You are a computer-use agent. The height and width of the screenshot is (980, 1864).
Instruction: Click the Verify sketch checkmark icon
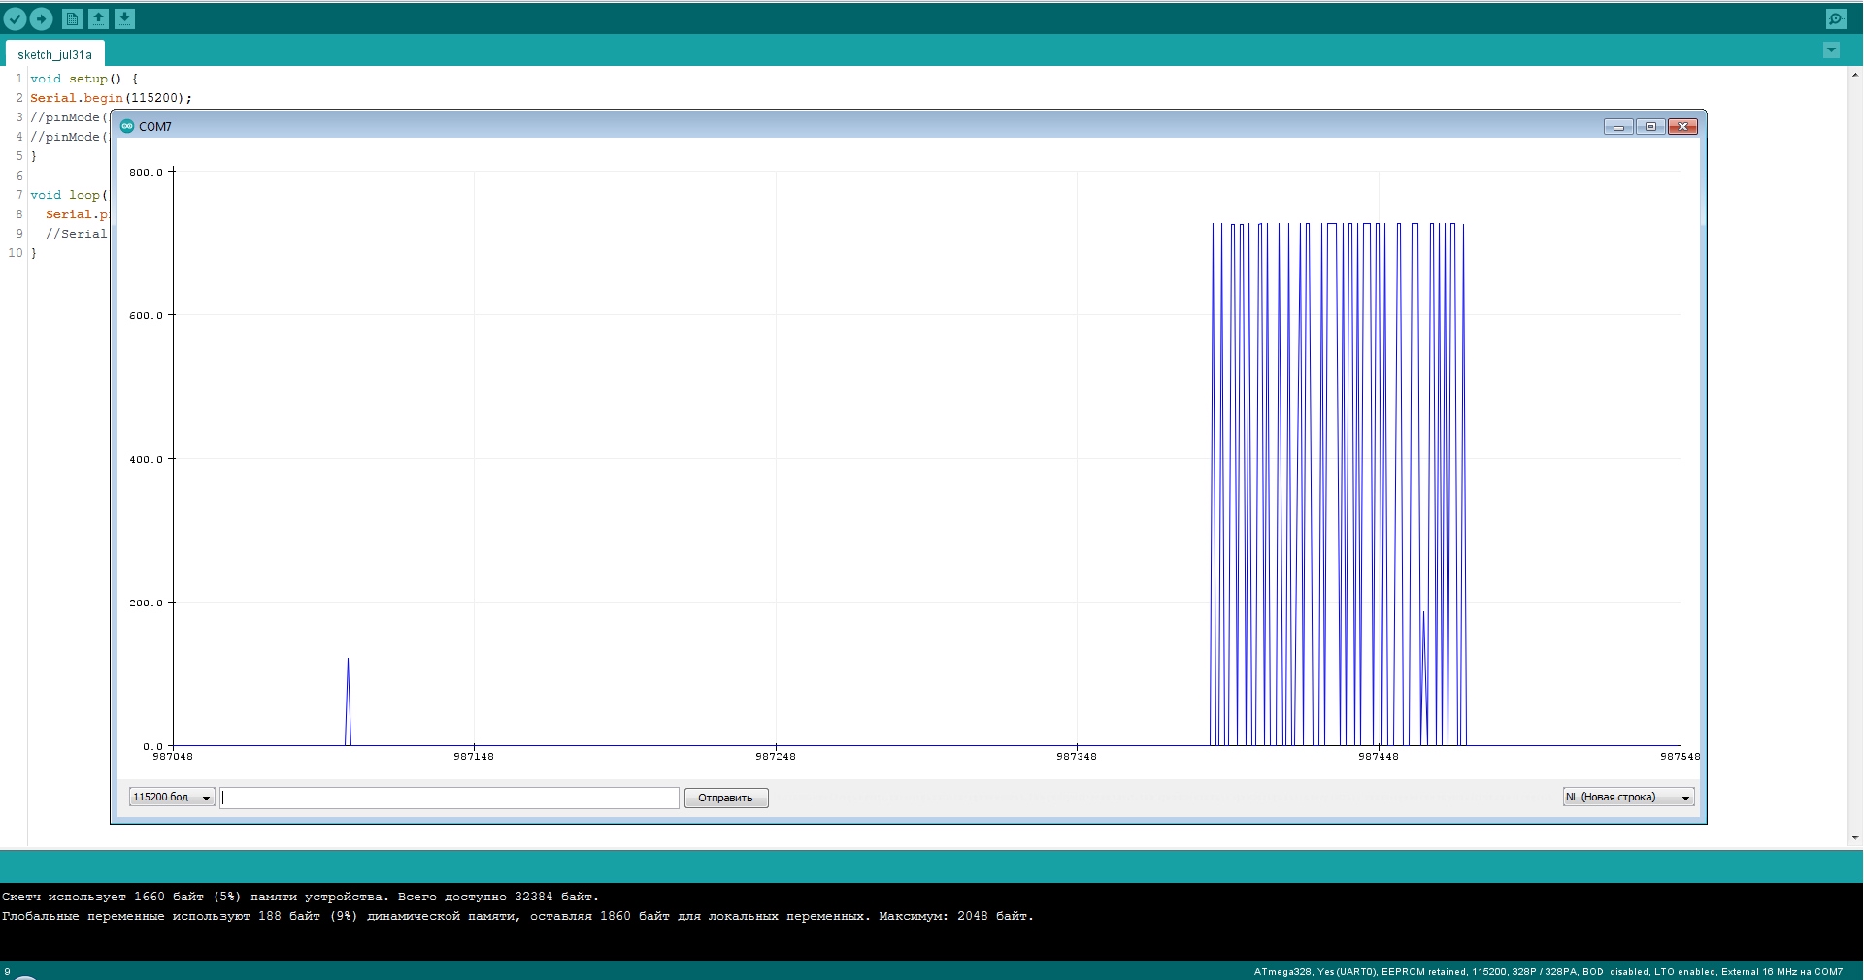point(16,18)
